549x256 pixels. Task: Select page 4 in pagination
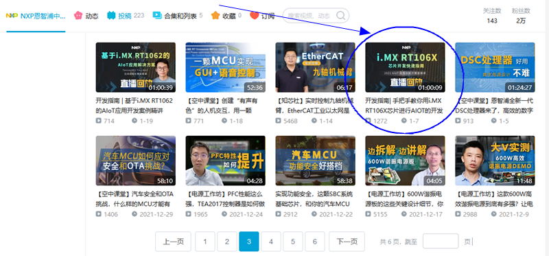coord(271,242)
